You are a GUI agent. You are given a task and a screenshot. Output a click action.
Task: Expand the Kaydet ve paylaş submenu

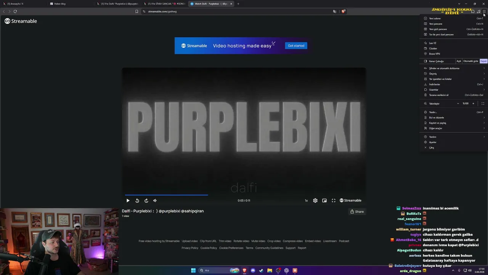tap(454, 123)
